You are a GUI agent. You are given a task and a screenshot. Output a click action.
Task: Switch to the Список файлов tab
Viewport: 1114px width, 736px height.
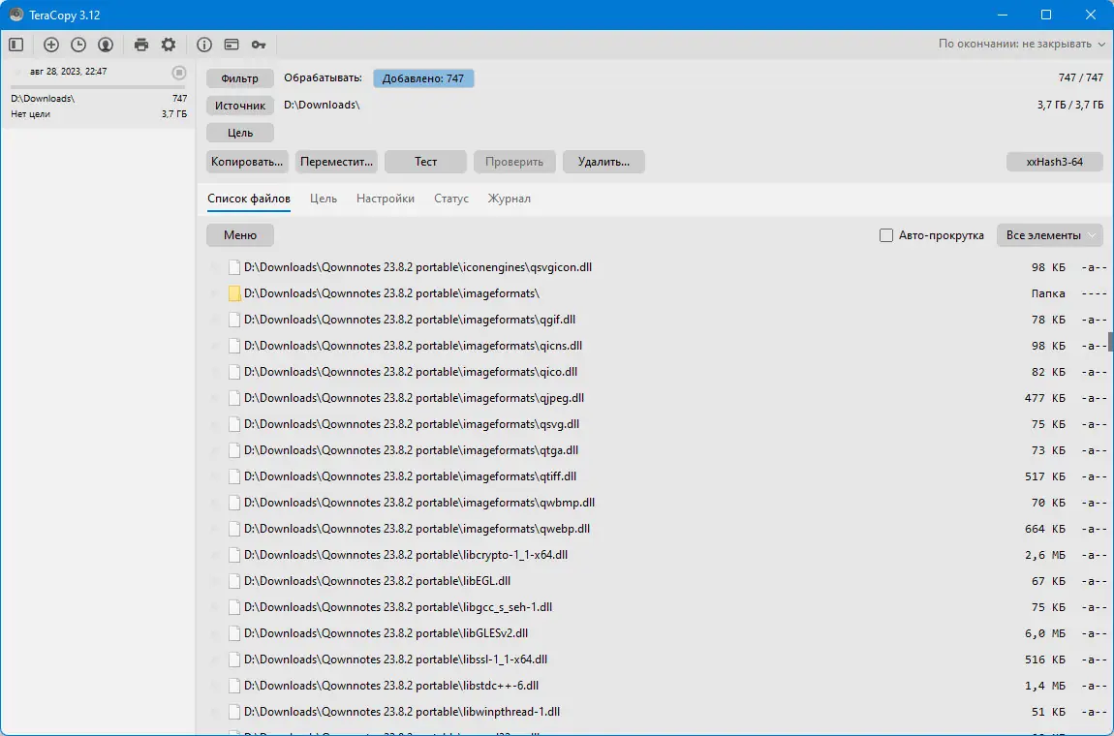coord(249,199)
